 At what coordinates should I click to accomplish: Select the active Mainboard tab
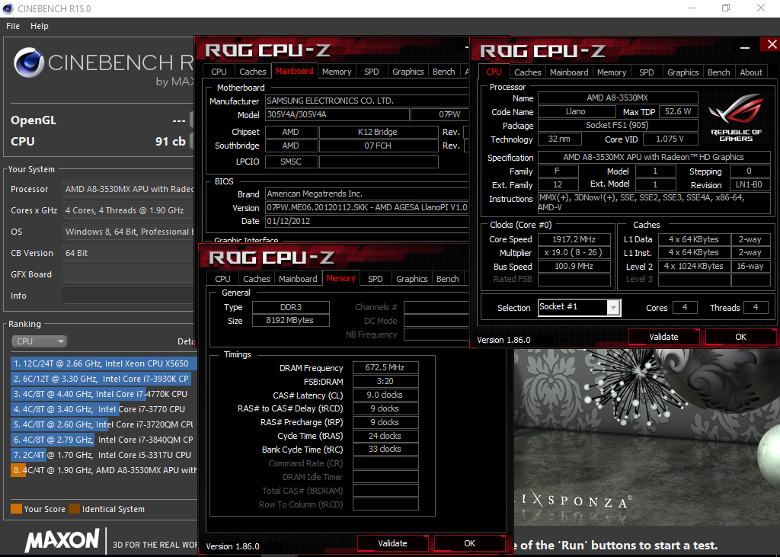295,71
